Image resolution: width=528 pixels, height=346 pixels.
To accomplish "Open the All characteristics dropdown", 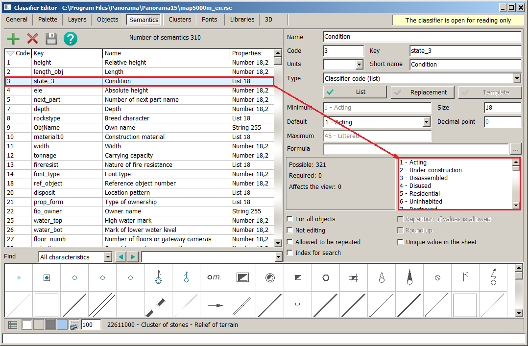I will point(108,257).
